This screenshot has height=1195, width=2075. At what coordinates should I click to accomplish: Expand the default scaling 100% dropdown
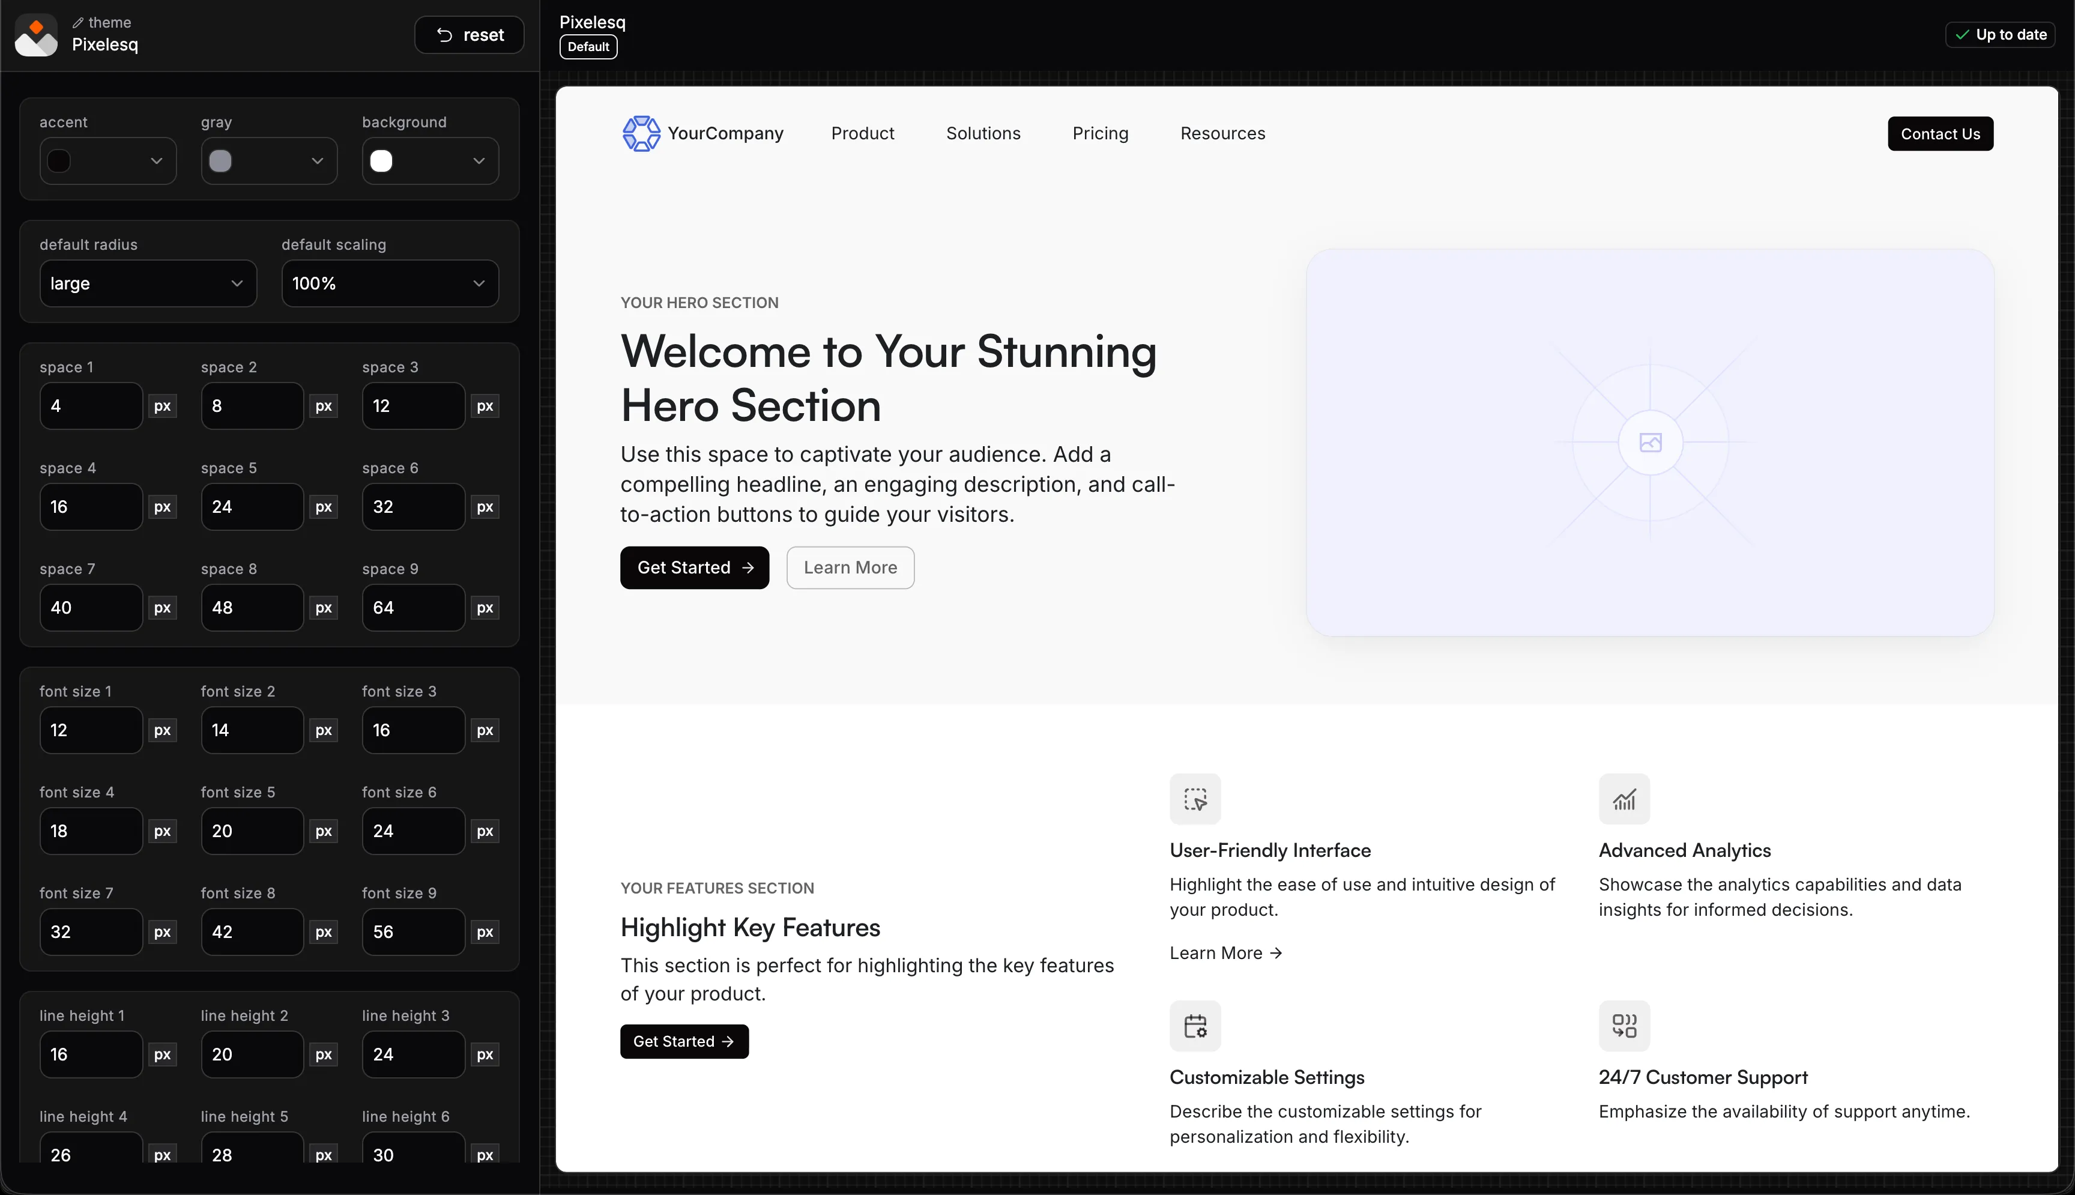389,283
